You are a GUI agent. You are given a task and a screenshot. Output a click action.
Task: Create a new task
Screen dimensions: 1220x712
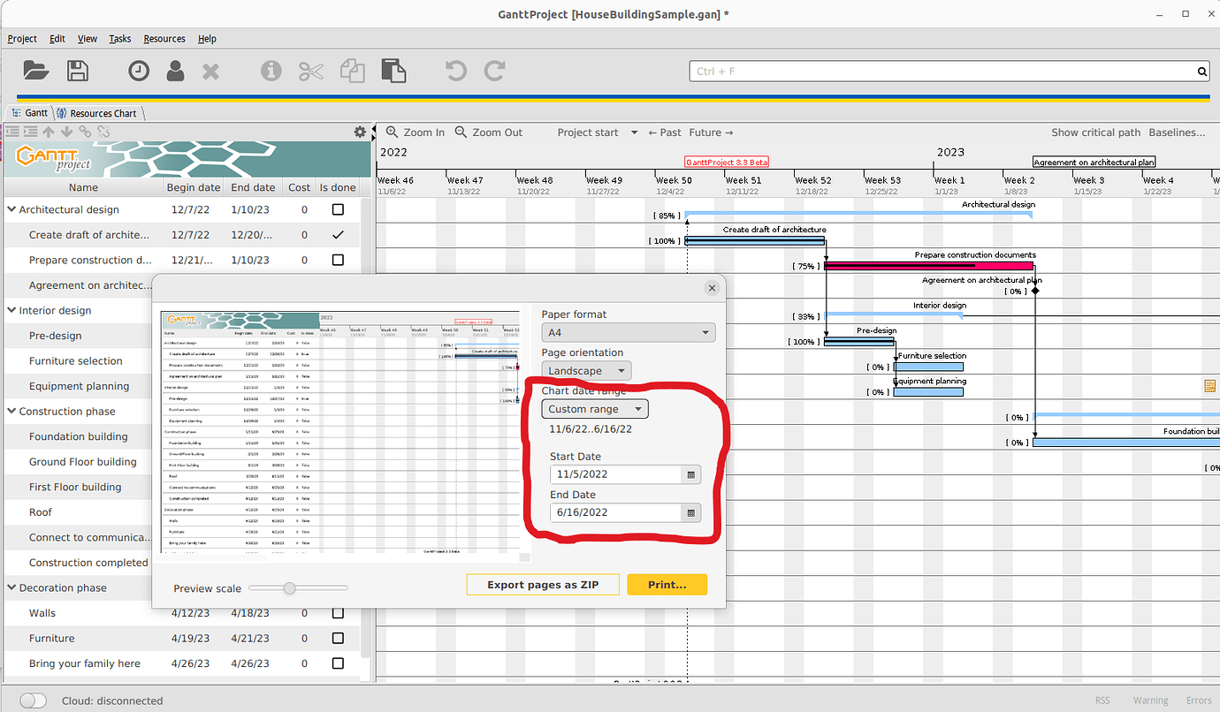pyautogui.click(x=138, y=72)
